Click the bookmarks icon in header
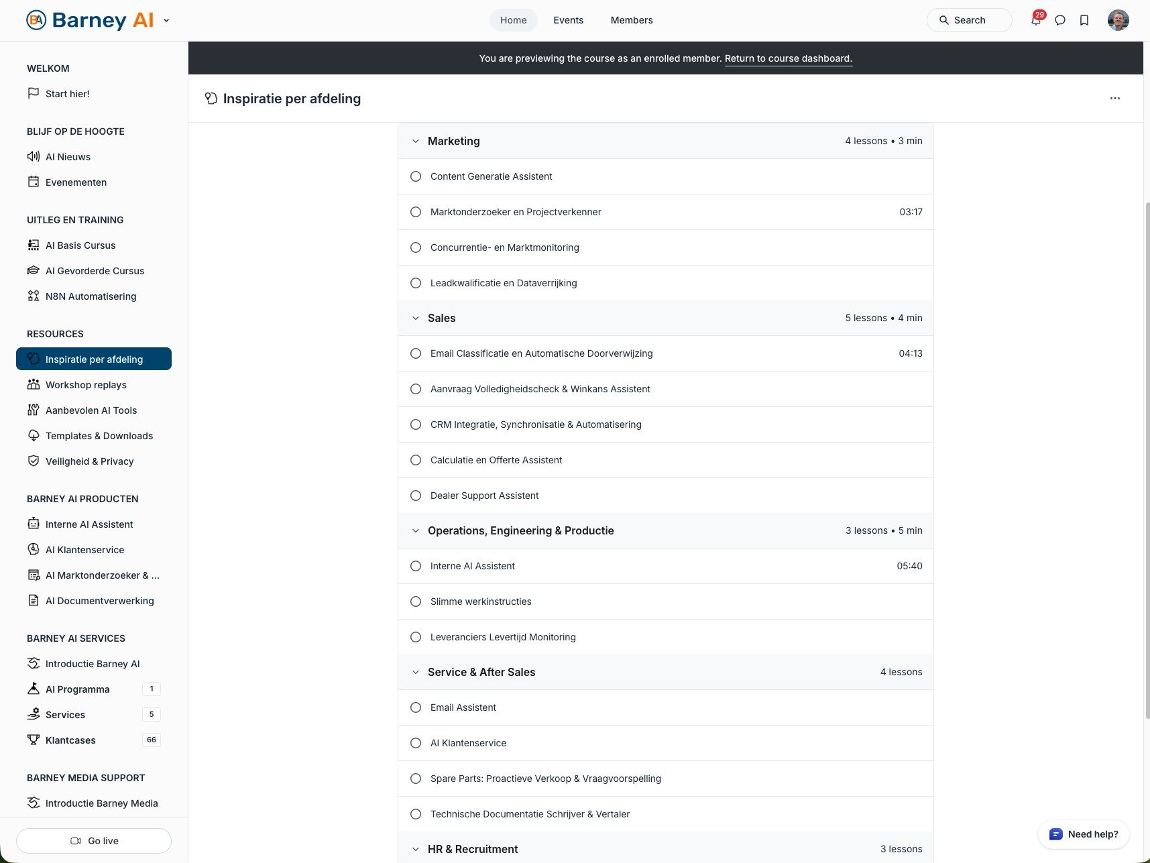The width and height of the screenshot is (1150, 863). tap(1084, 20)
